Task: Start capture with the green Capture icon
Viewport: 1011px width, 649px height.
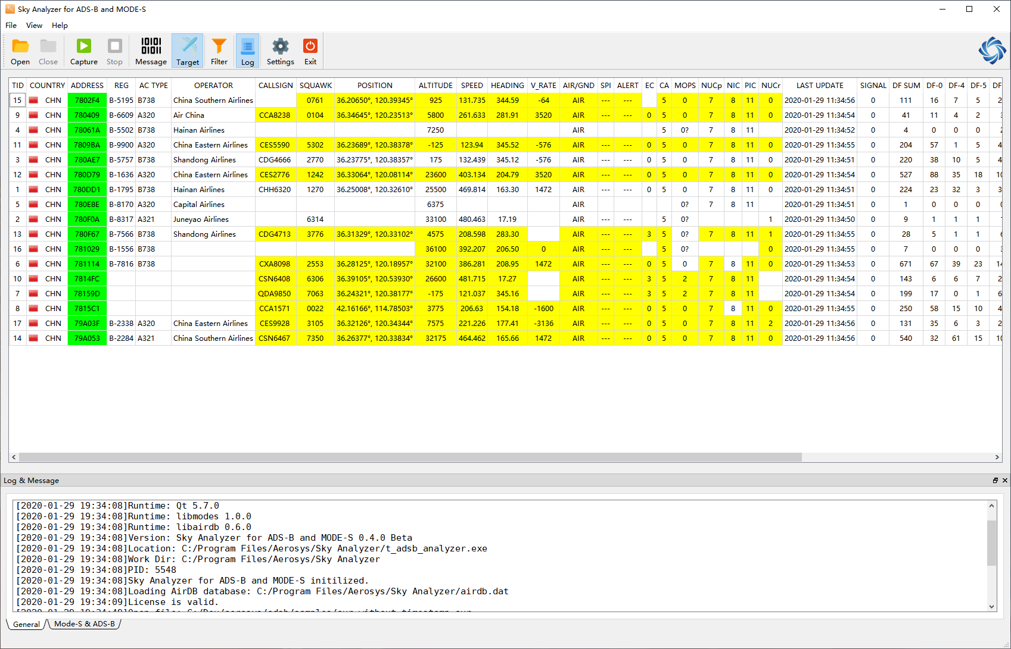Action: coord(84,51)
